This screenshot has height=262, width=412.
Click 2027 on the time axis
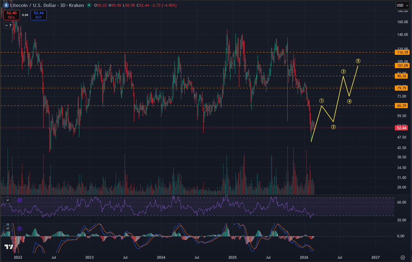click(376, 257)
